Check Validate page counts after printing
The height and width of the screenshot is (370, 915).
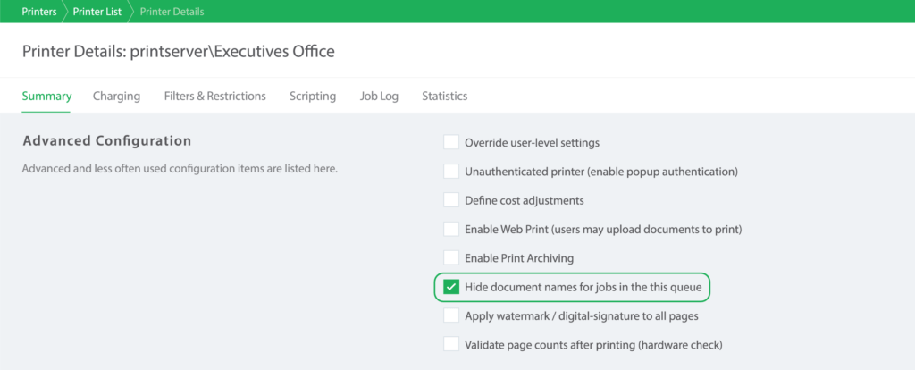click(451, 344)
